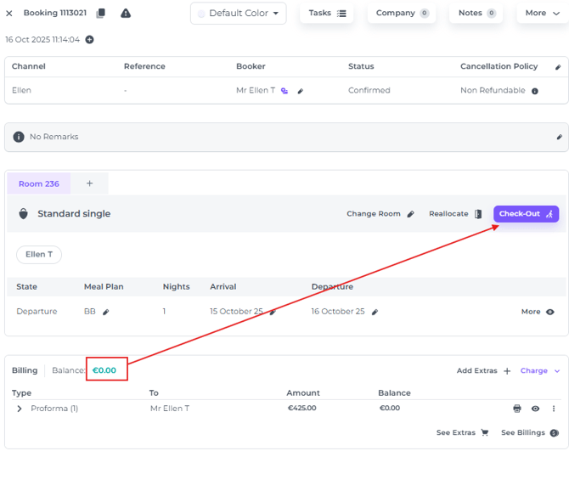
Task: Expand the Proforma (1) row
Action: [20, 409]
